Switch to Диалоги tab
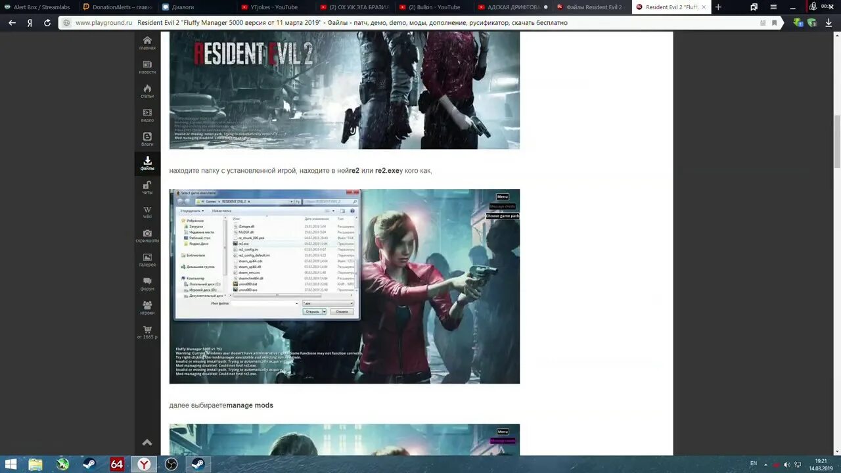 (x=197, y=7)
